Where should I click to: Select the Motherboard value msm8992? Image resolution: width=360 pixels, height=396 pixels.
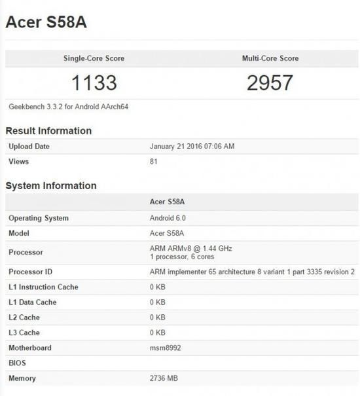165,348
